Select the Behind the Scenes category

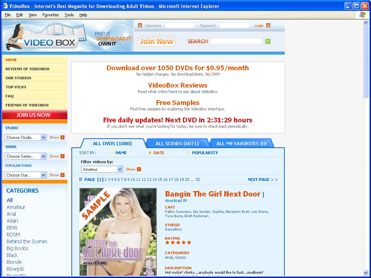click(27, 241)
